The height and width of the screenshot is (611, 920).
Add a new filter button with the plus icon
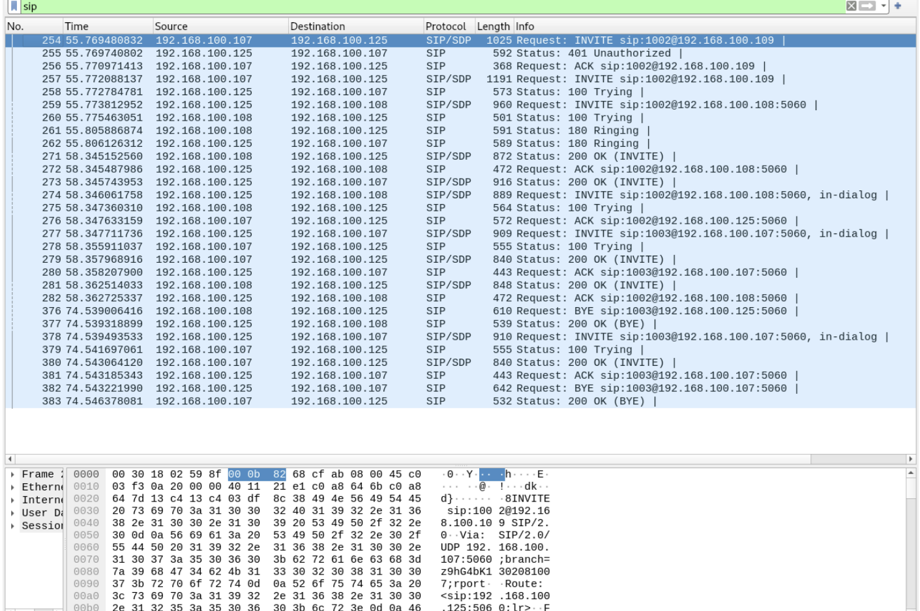(898, 6)
